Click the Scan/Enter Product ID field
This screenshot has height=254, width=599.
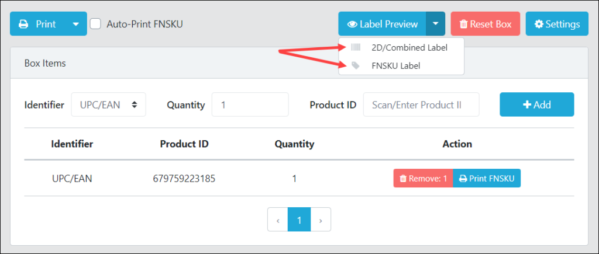pyautogui.click(x=421, y=105)
